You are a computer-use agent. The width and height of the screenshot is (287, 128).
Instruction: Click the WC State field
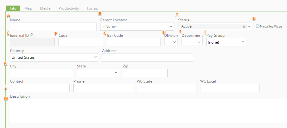[x=166, y=88]
